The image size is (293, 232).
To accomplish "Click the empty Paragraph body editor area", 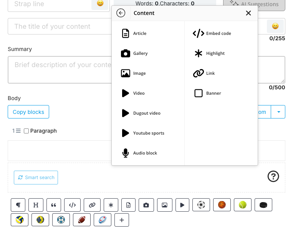I will point(60,151).
